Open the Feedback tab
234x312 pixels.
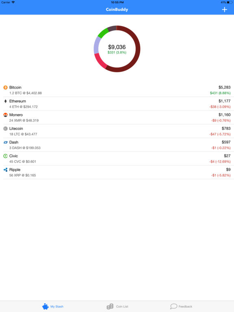pos(181,306)
